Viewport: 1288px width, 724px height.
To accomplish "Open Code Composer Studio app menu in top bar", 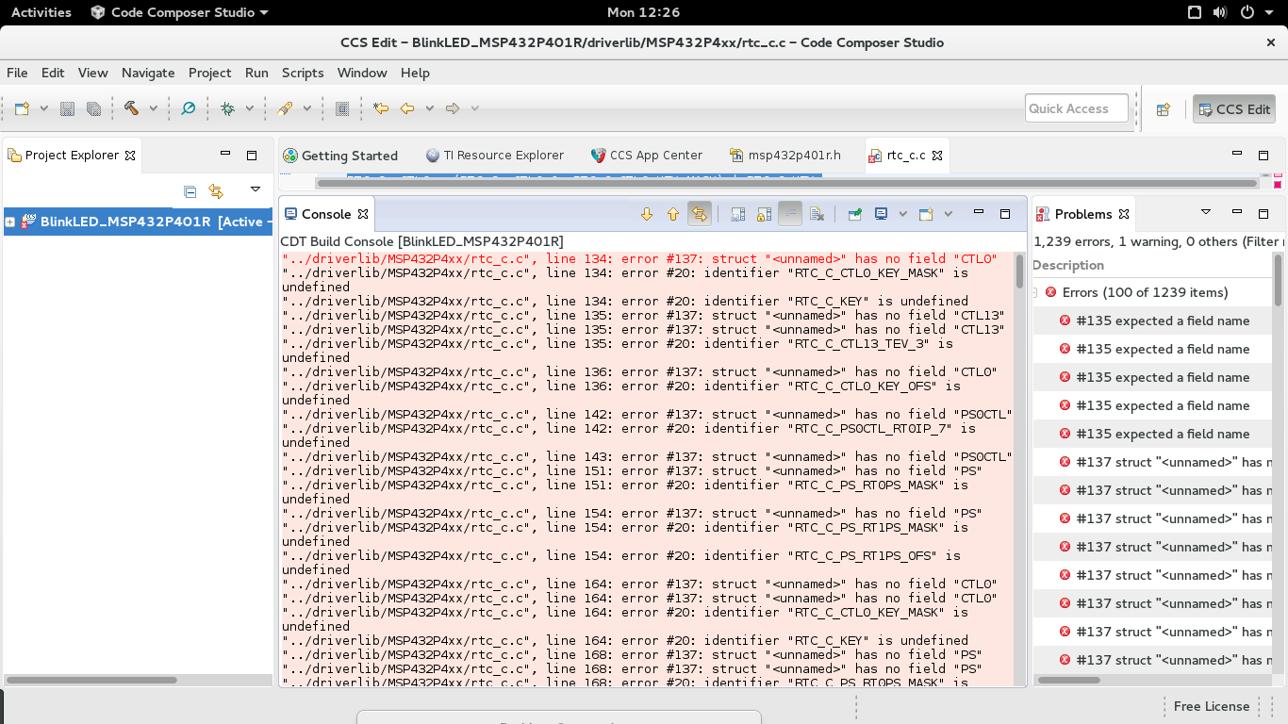I will 179,12.
